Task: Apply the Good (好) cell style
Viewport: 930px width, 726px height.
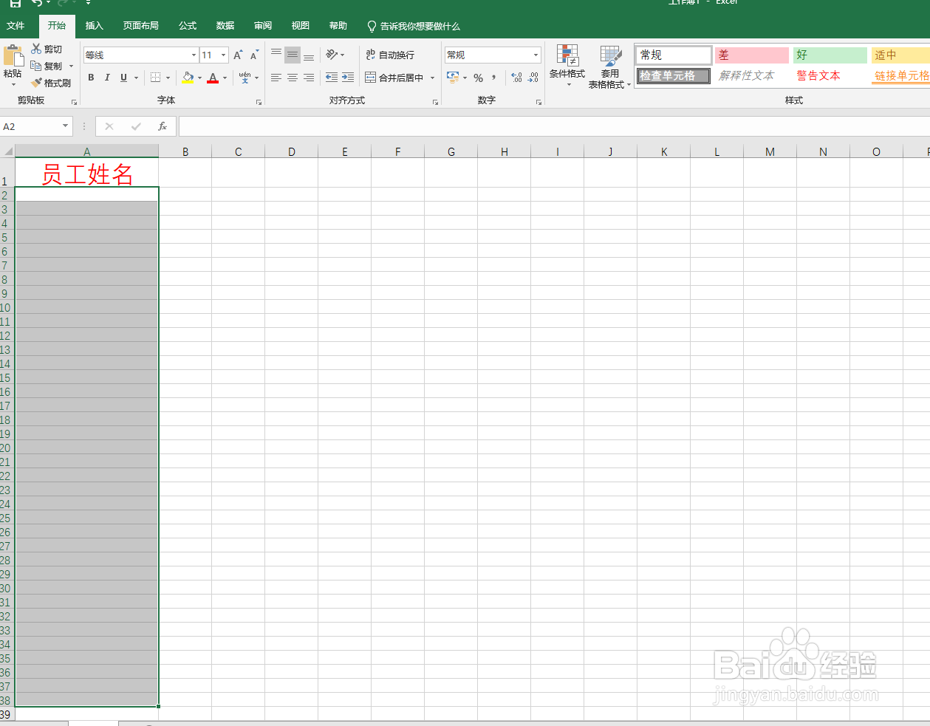Action: click(x=830, y=55)
